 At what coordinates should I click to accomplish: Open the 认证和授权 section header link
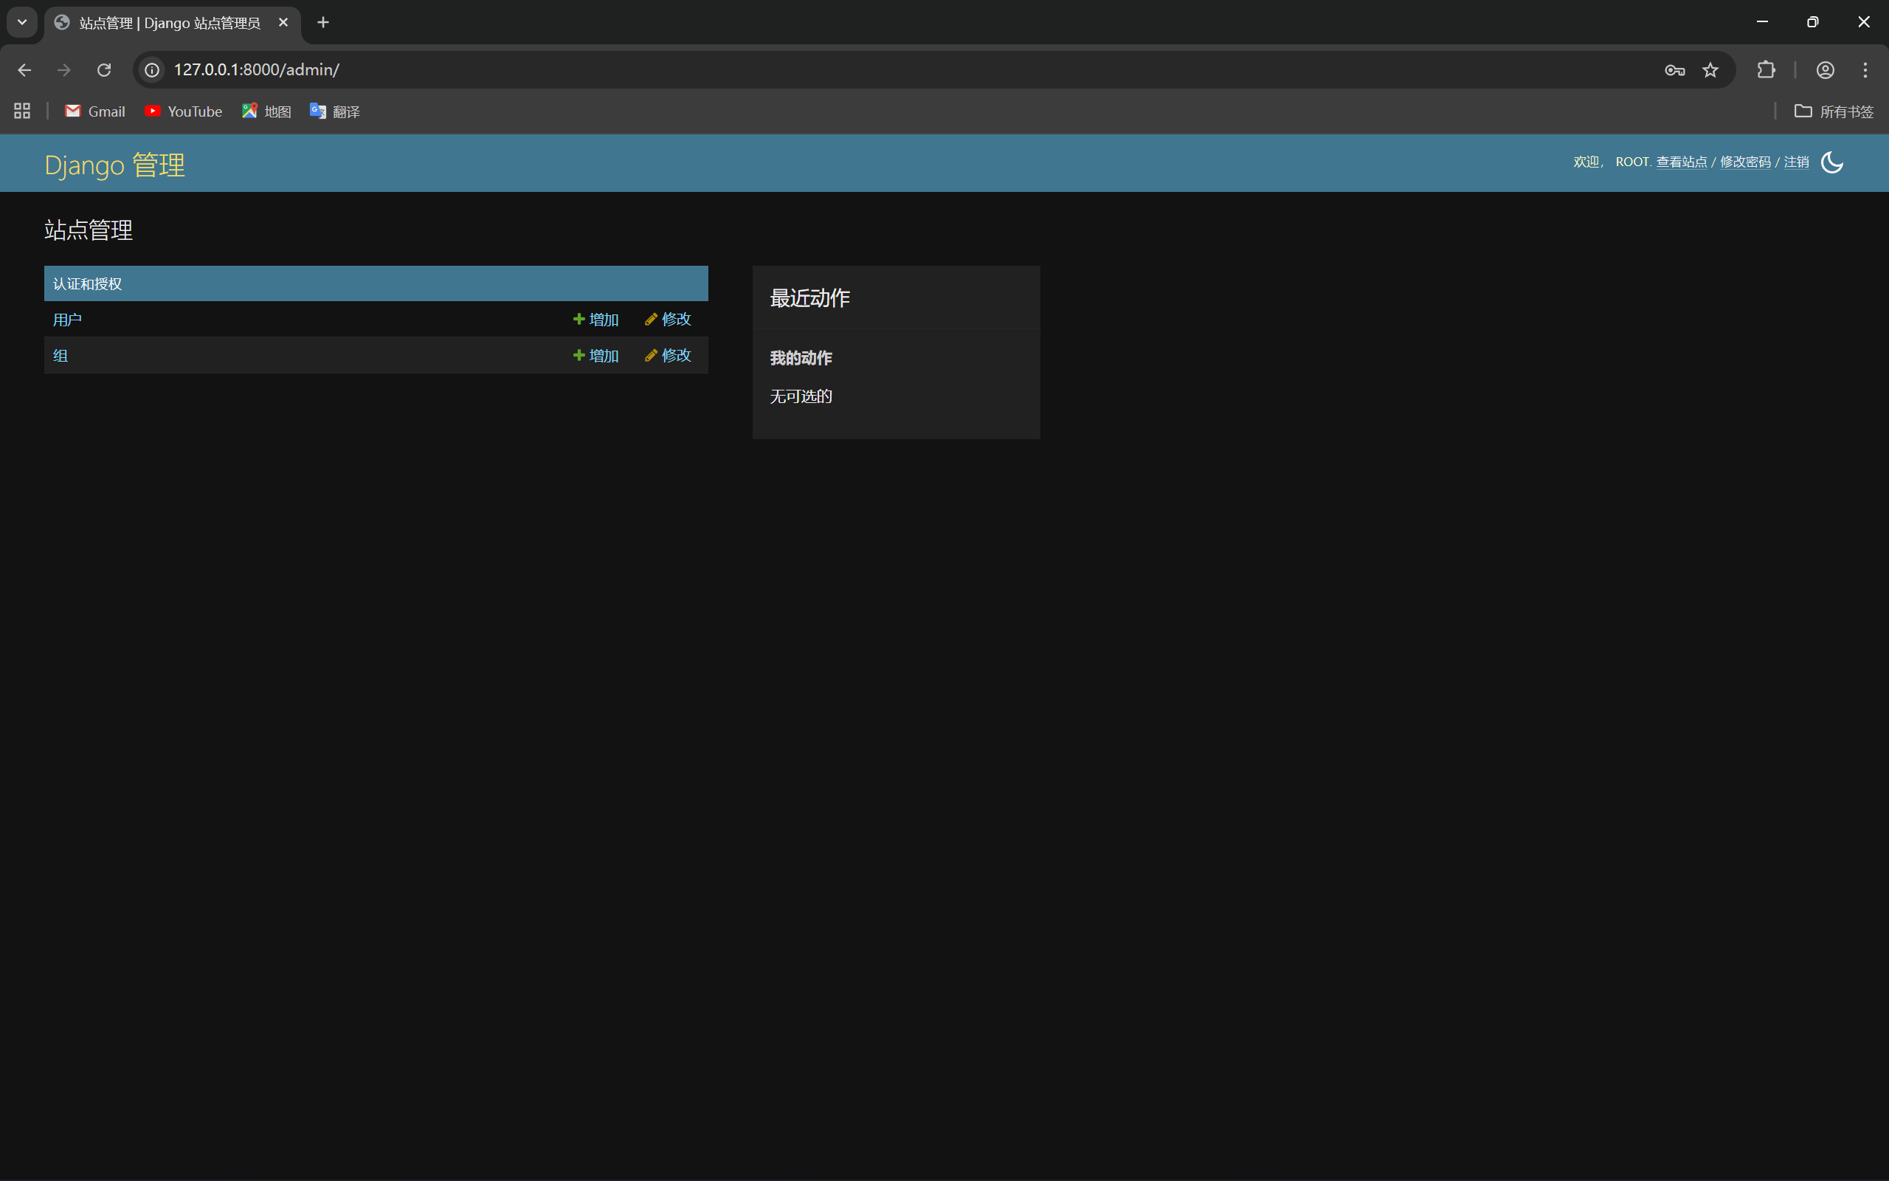click(x=87, y=284)
